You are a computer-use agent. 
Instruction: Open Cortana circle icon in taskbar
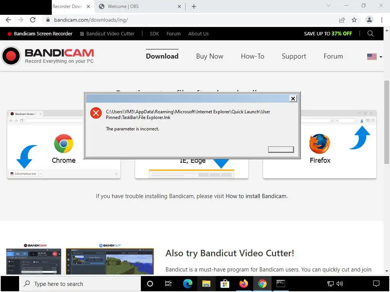coord(150,284)
